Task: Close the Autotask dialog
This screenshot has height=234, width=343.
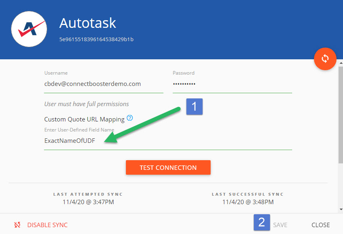Action: [321, 225]
